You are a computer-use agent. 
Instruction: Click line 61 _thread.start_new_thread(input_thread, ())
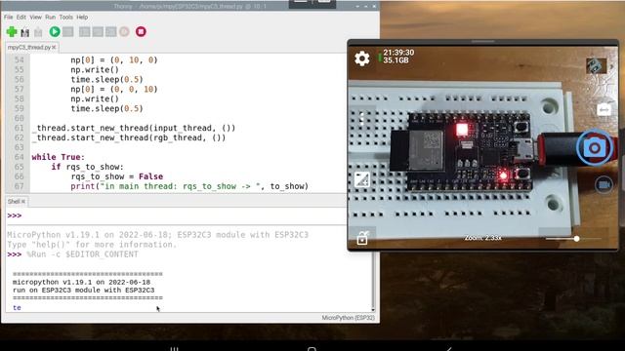coord(134,128)
